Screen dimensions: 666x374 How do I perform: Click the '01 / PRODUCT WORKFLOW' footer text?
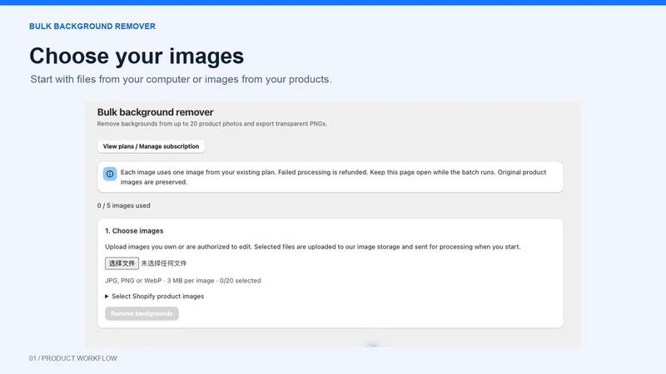[73, 358]
